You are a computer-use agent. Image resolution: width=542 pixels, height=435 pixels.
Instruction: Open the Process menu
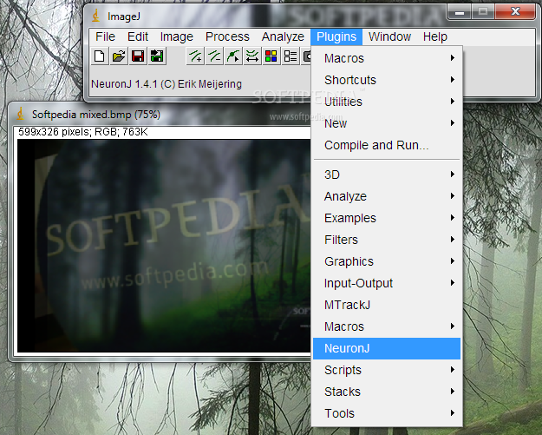coord(227,36)
